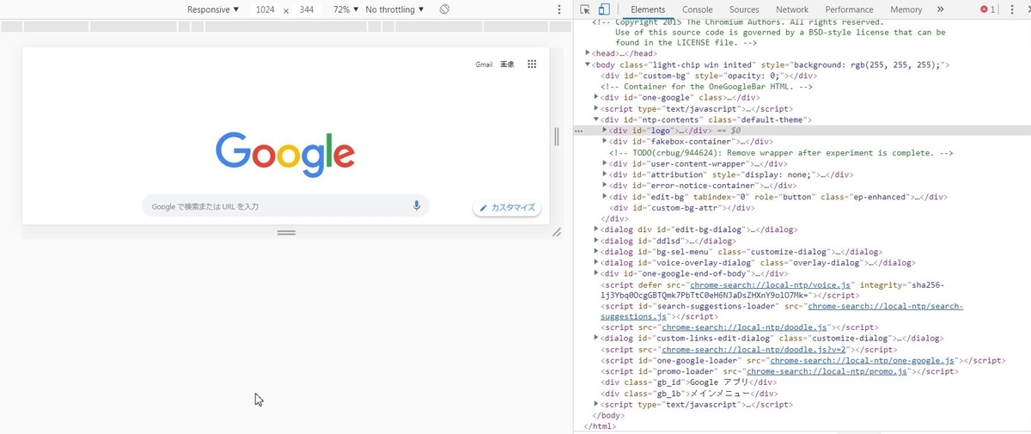
Task: Select the OneGoogleBar container comment line
Action: [707, 87]
